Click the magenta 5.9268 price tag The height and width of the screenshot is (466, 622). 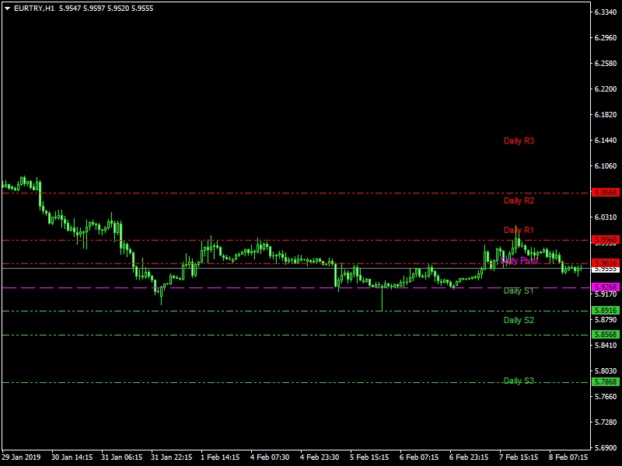pyautogui.click(x=605, y=287)
